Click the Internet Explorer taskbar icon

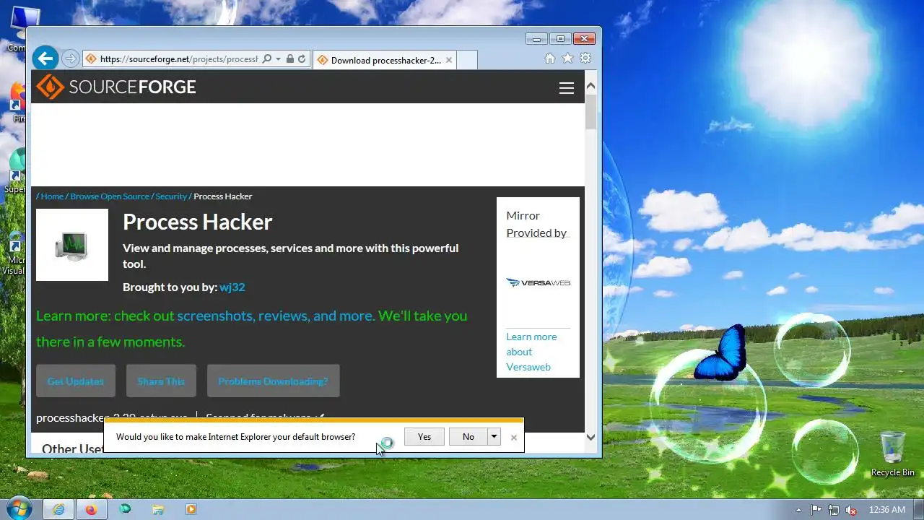(x=58, y=509)
